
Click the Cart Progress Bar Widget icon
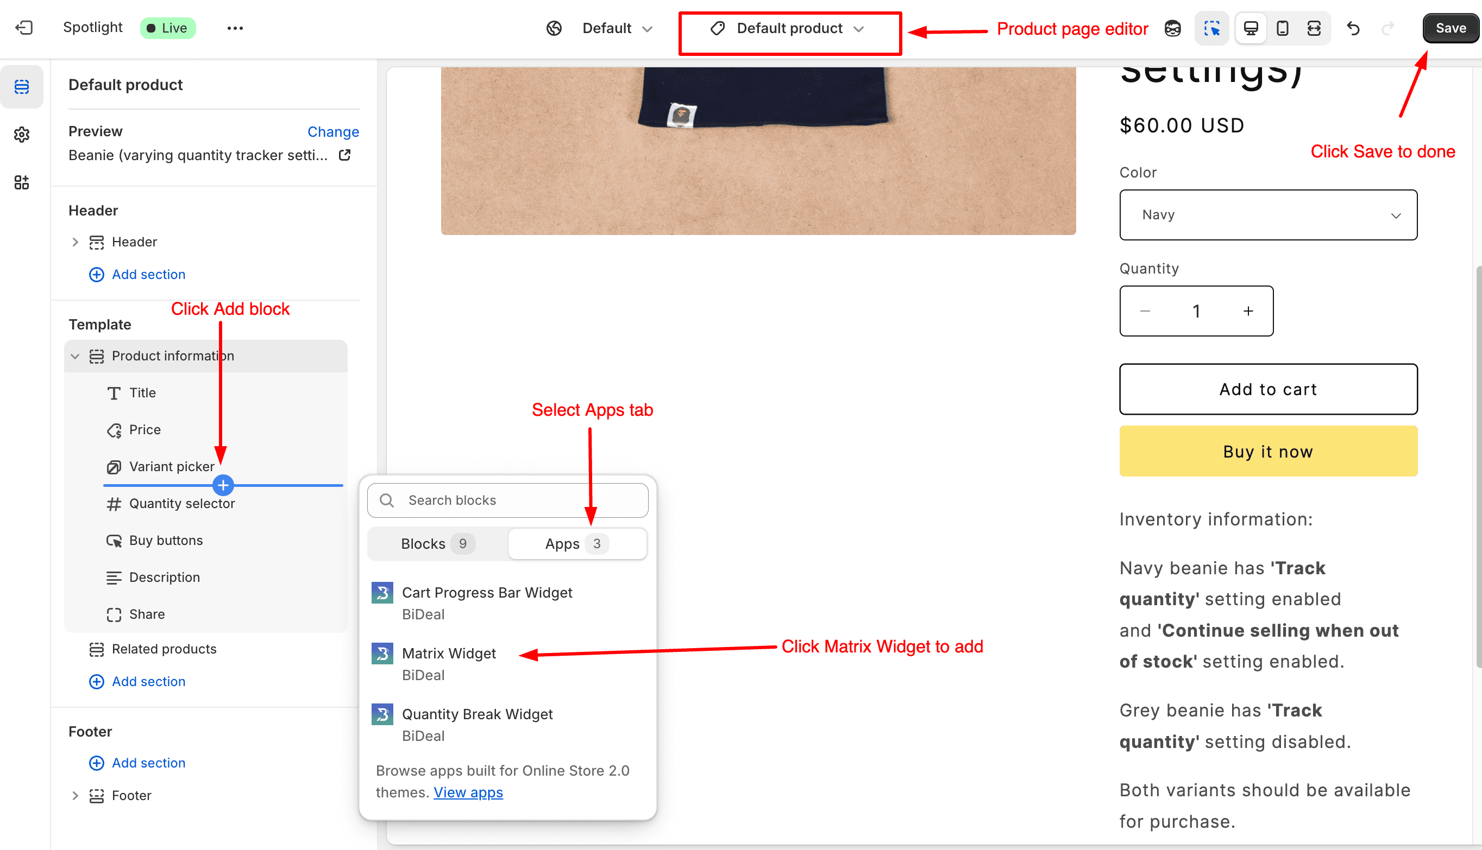(382, 593)
